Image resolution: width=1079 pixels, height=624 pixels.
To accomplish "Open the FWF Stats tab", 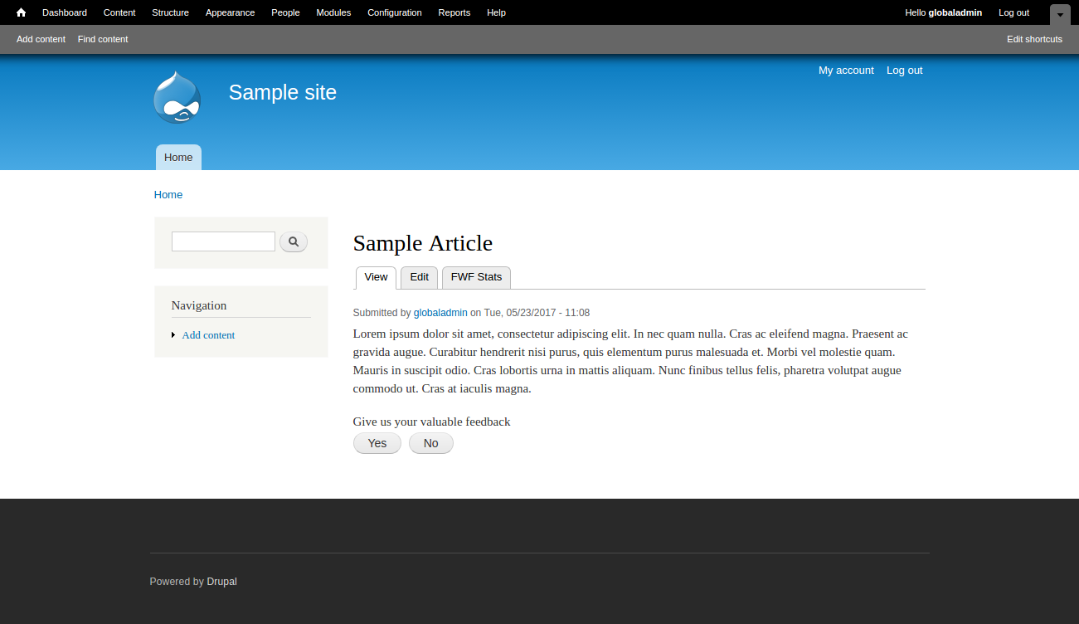I will 475,277.
